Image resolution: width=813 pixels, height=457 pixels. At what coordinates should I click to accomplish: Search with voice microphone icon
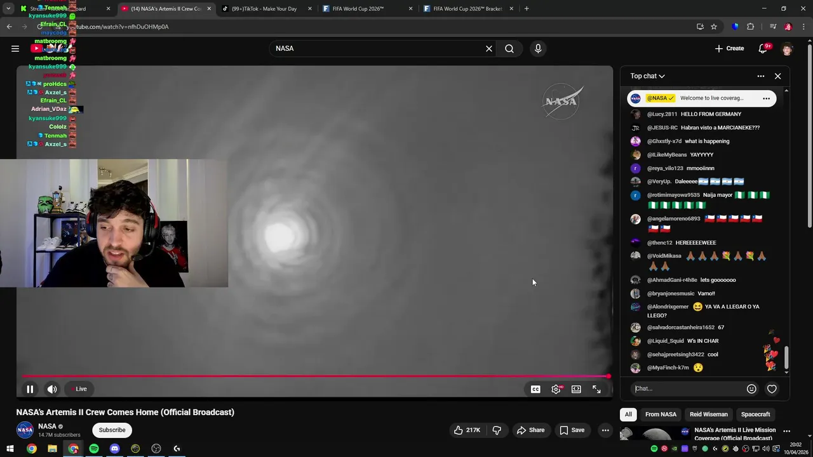pos(538,48)
